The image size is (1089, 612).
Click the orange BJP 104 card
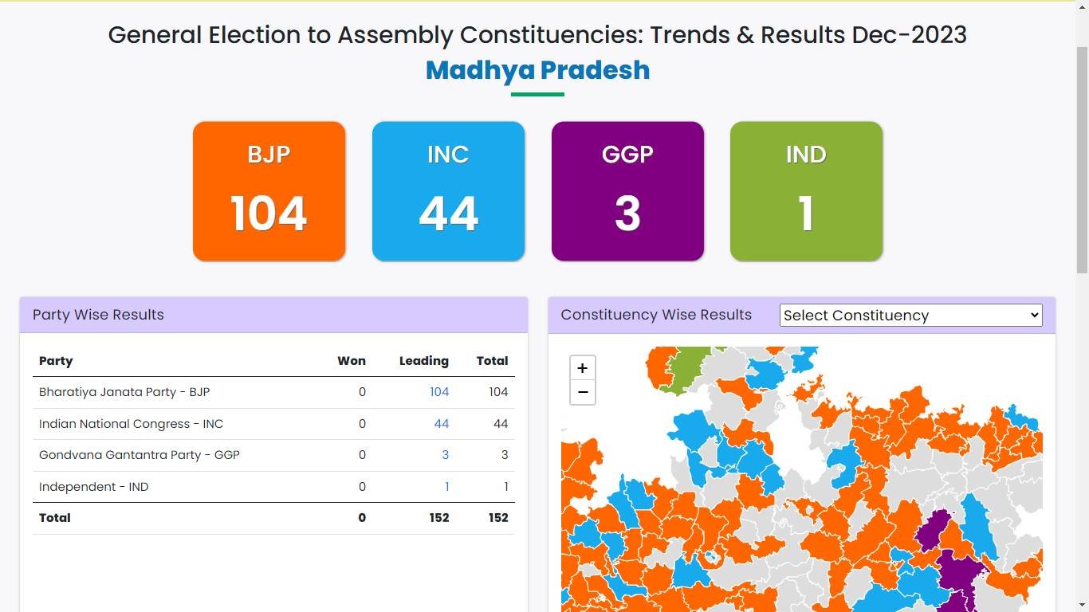pyautogui.click(x=269, y=191)
